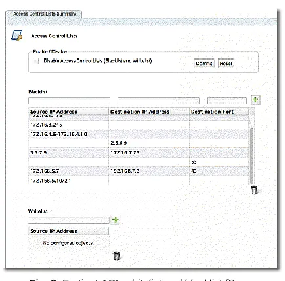Tick Disable Access Control Lists checkbox
Viewport: 285px width, 281px height.
[36, 61]
